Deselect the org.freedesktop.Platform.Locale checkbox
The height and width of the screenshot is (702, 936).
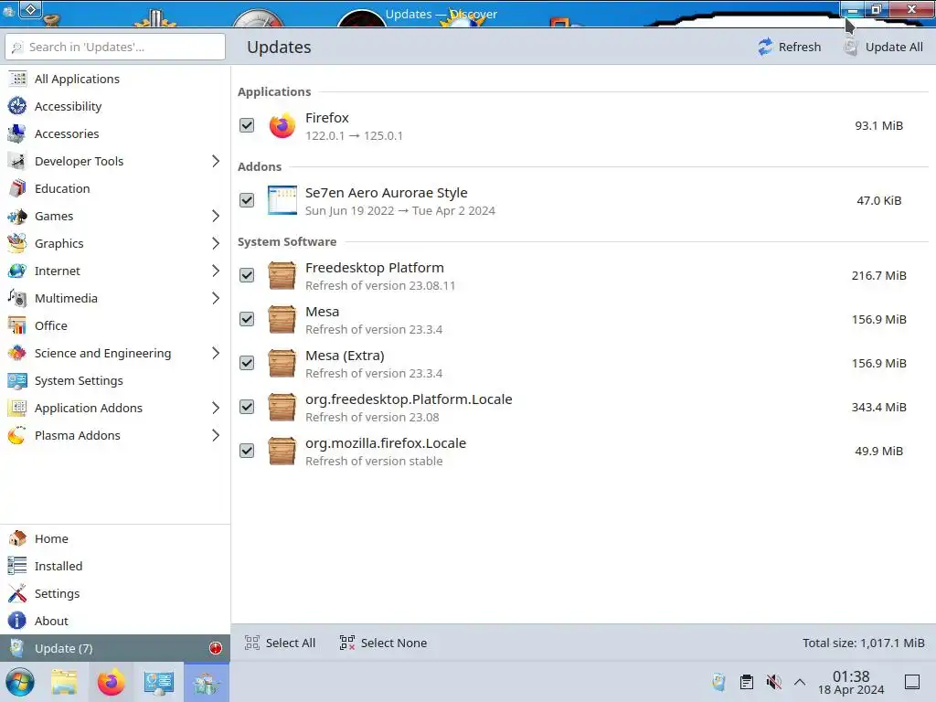point(247,407)
